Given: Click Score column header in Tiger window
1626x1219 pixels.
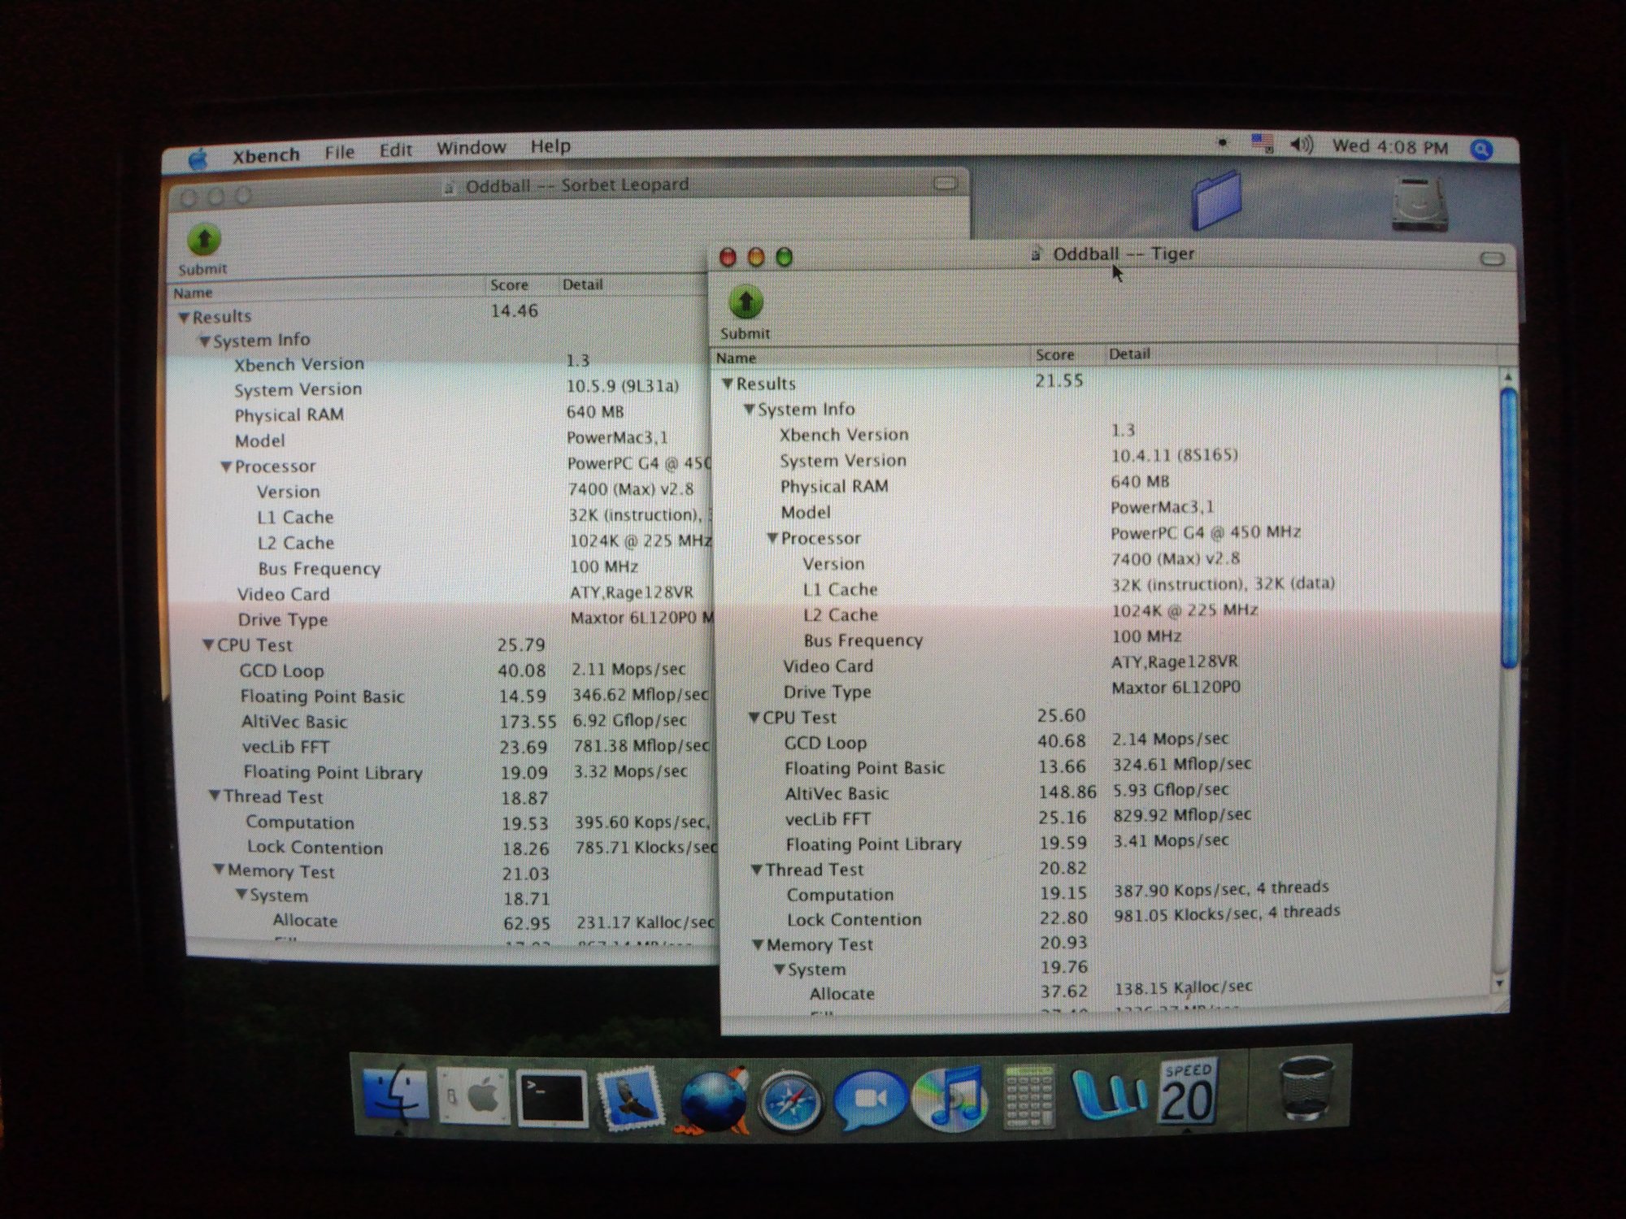Looking at the screenshot, I should point(1055,355).
